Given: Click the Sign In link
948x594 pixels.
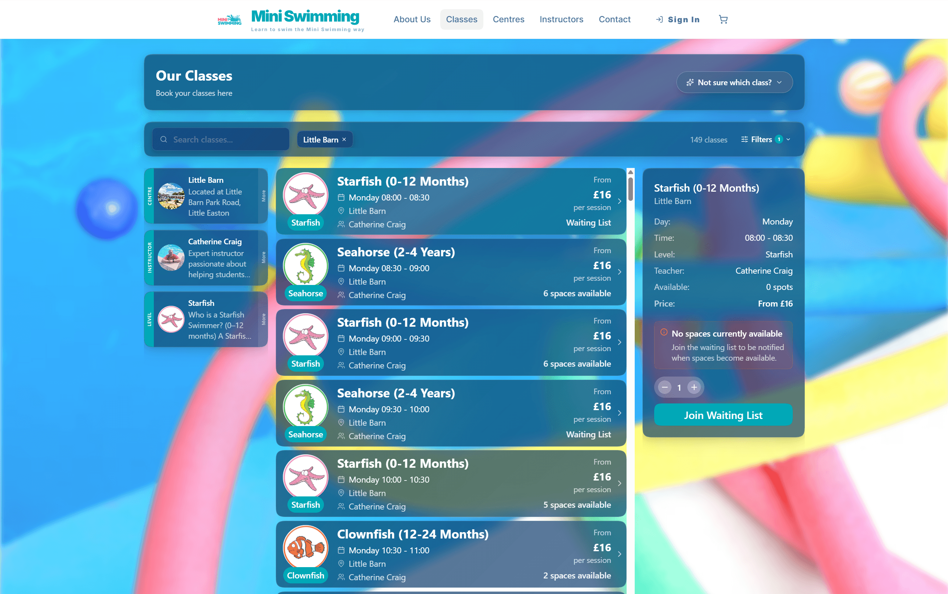Looking at the screenshot, I should tap(678, 19).
